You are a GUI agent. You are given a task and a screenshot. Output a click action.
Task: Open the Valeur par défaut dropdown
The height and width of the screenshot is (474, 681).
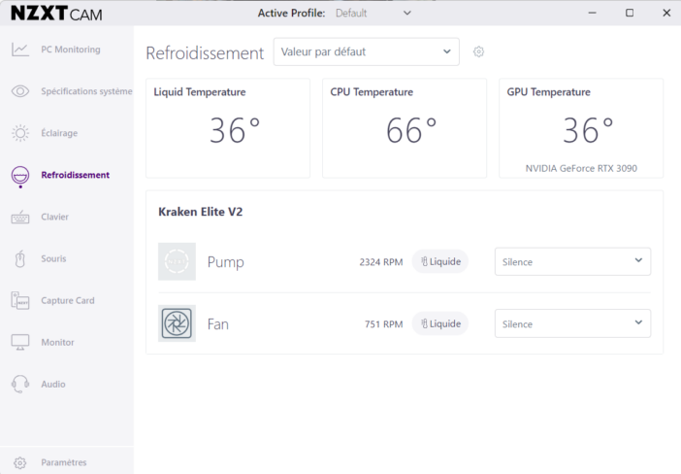pos(366,51)
